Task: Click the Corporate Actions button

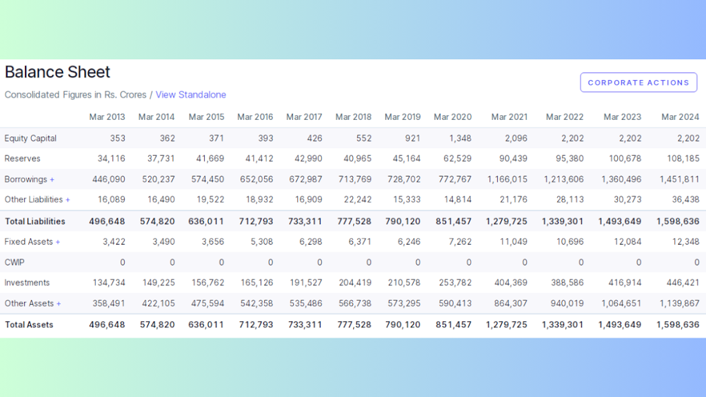Action: (638, 83)
